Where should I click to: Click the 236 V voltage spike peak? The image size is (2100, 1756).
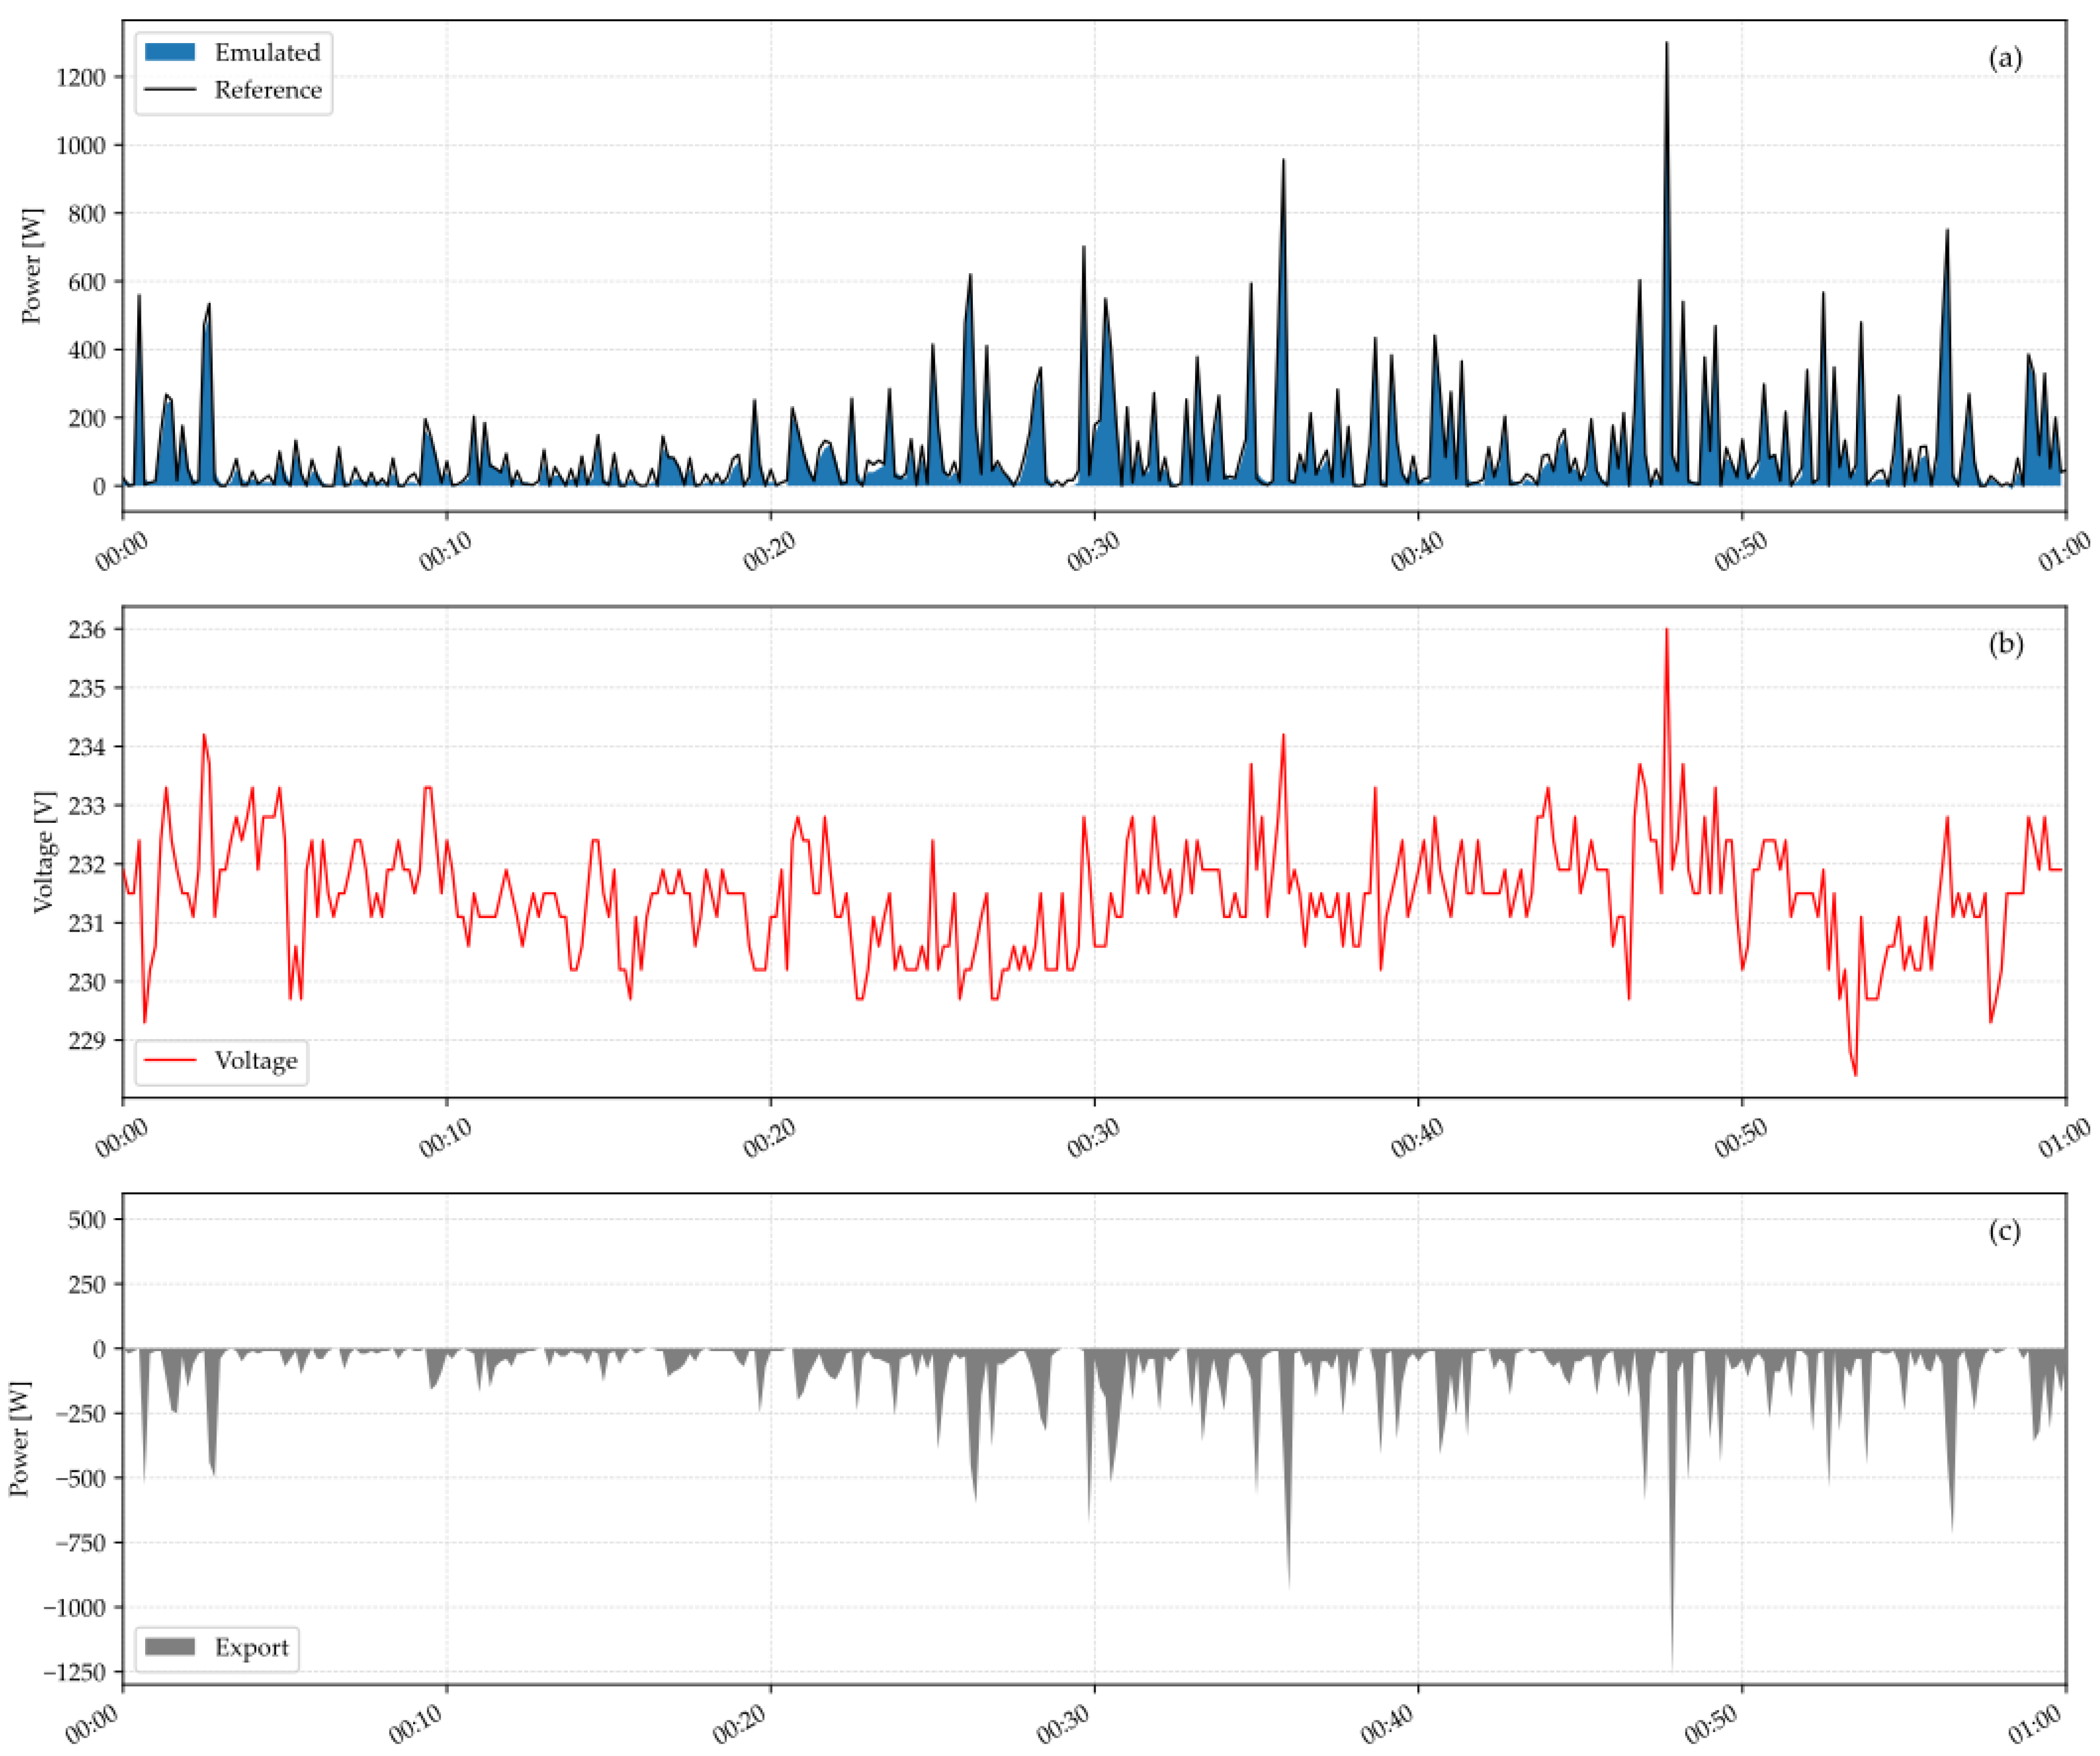click(1666, 631)
